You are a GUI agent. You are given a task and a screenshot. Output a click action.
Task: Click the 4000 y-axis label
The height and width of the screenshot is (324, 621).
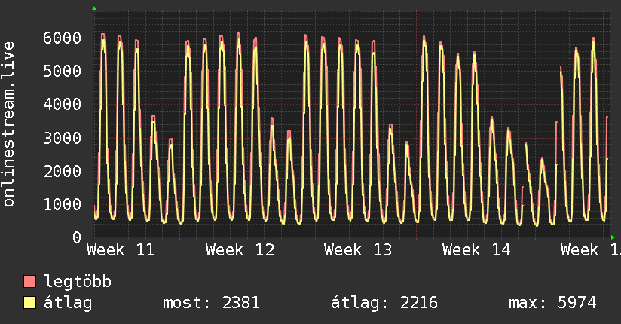click(63, 105)
